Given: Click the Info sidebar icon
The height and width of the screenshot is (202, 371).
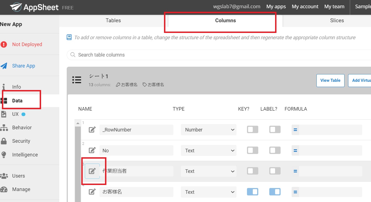Looking at the screenshot, I should [x=4, y=87].
